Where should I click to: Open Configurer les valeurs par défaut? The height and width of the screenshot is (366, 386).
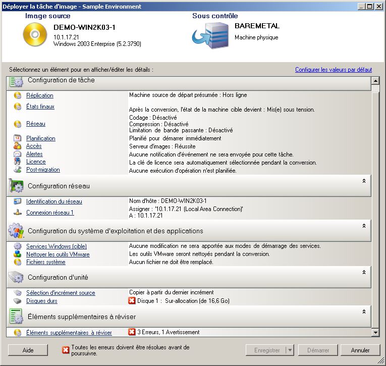pos(333,70)
